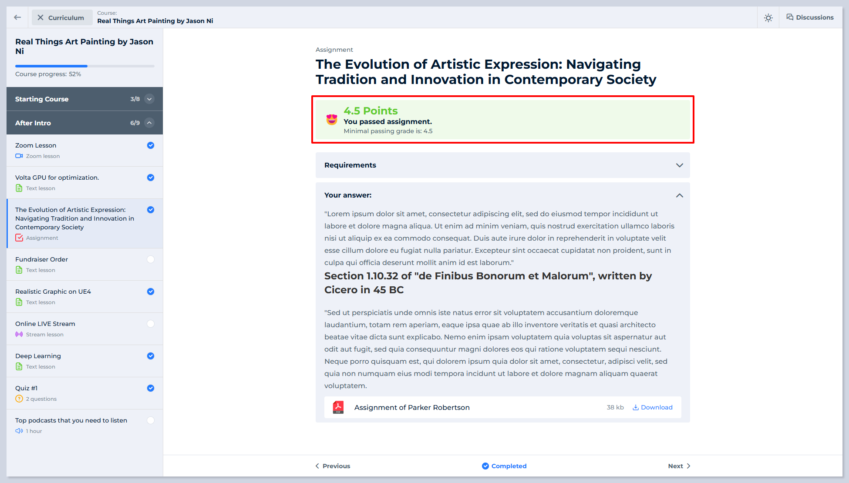
Task: Close the Curriculum sidebar
Action: pos(62,17)
